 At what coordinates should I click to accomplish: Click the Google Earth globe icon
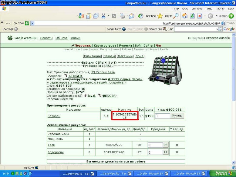[x=124, y=29]
